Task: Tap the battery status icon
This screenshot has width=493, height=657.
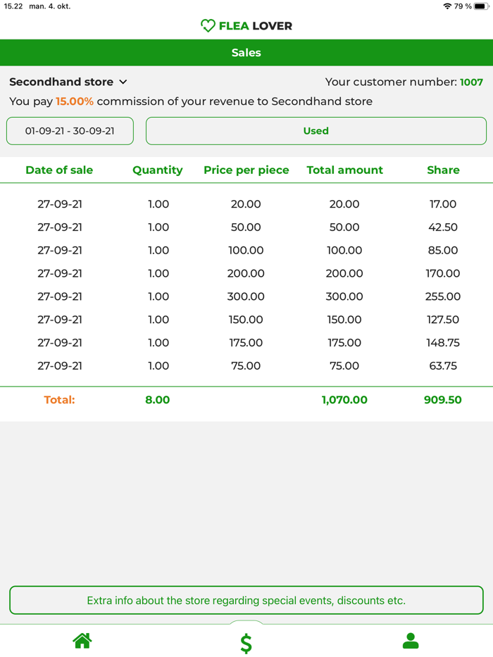Action: point(480,6)
